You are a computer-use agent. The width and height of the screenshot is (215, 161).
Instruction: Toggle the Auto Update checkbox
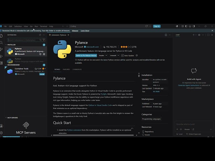(123, 55)
